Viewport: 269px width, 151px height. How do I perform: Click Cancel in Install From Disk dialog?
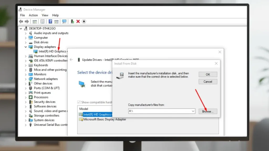pyautogui.click(x=208, y=82)
